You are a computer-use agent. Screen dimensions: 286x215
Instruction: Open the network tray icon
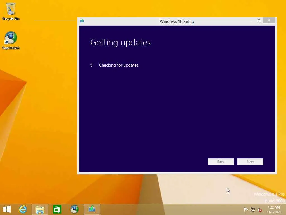click(253, 209)
